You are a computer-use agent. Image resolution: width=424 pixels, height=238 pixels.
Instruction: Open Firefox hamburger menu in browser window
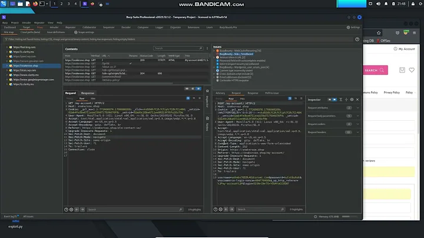tap(414, 33)
